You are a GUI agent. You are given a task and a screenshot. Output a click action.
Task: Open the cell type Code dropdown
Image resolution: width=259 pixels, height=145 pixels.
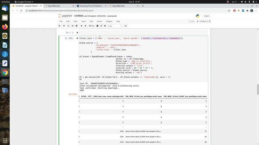pyautogui.click(x=115, y=26)
